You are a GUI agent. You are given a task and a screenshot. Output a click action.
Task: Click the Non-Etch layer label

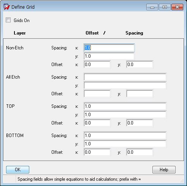coord(15,48)
